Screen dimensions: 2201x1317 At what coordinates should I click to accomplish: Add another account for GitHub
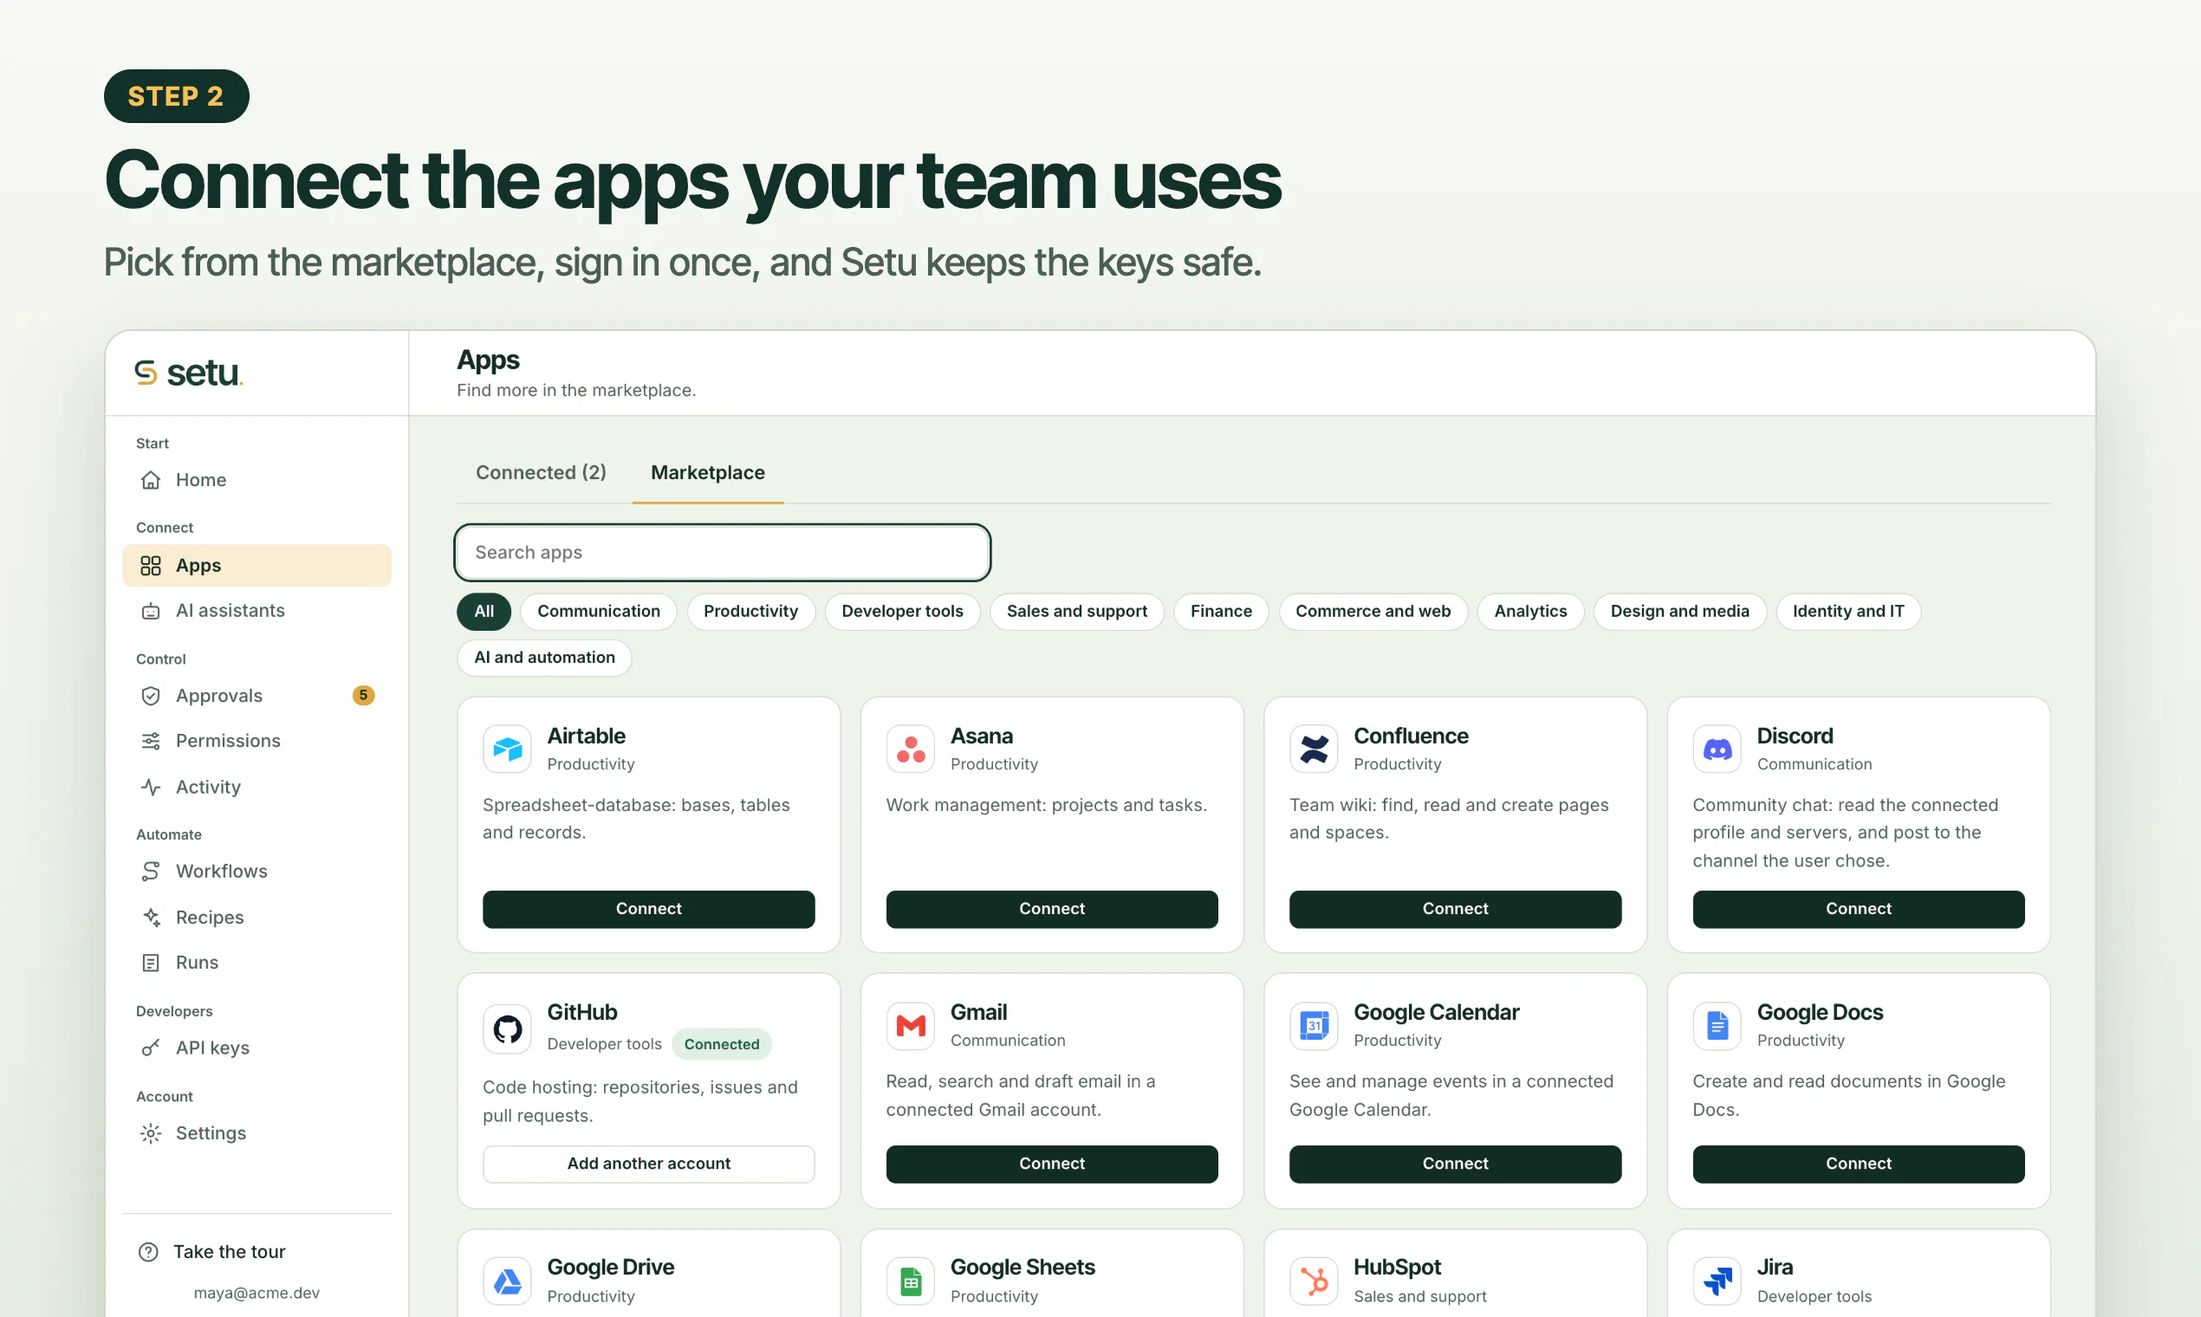coord(649,1165)
